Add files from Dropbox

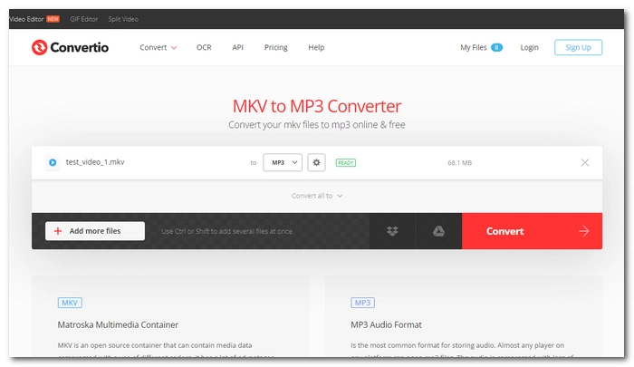point(392,231)
